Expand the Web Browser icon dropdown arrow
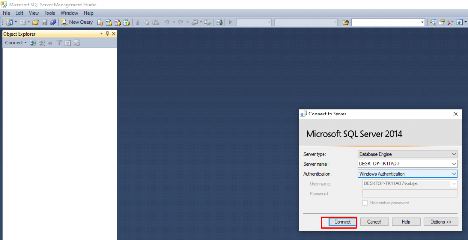The image size is (468, 240). point(466,22)
